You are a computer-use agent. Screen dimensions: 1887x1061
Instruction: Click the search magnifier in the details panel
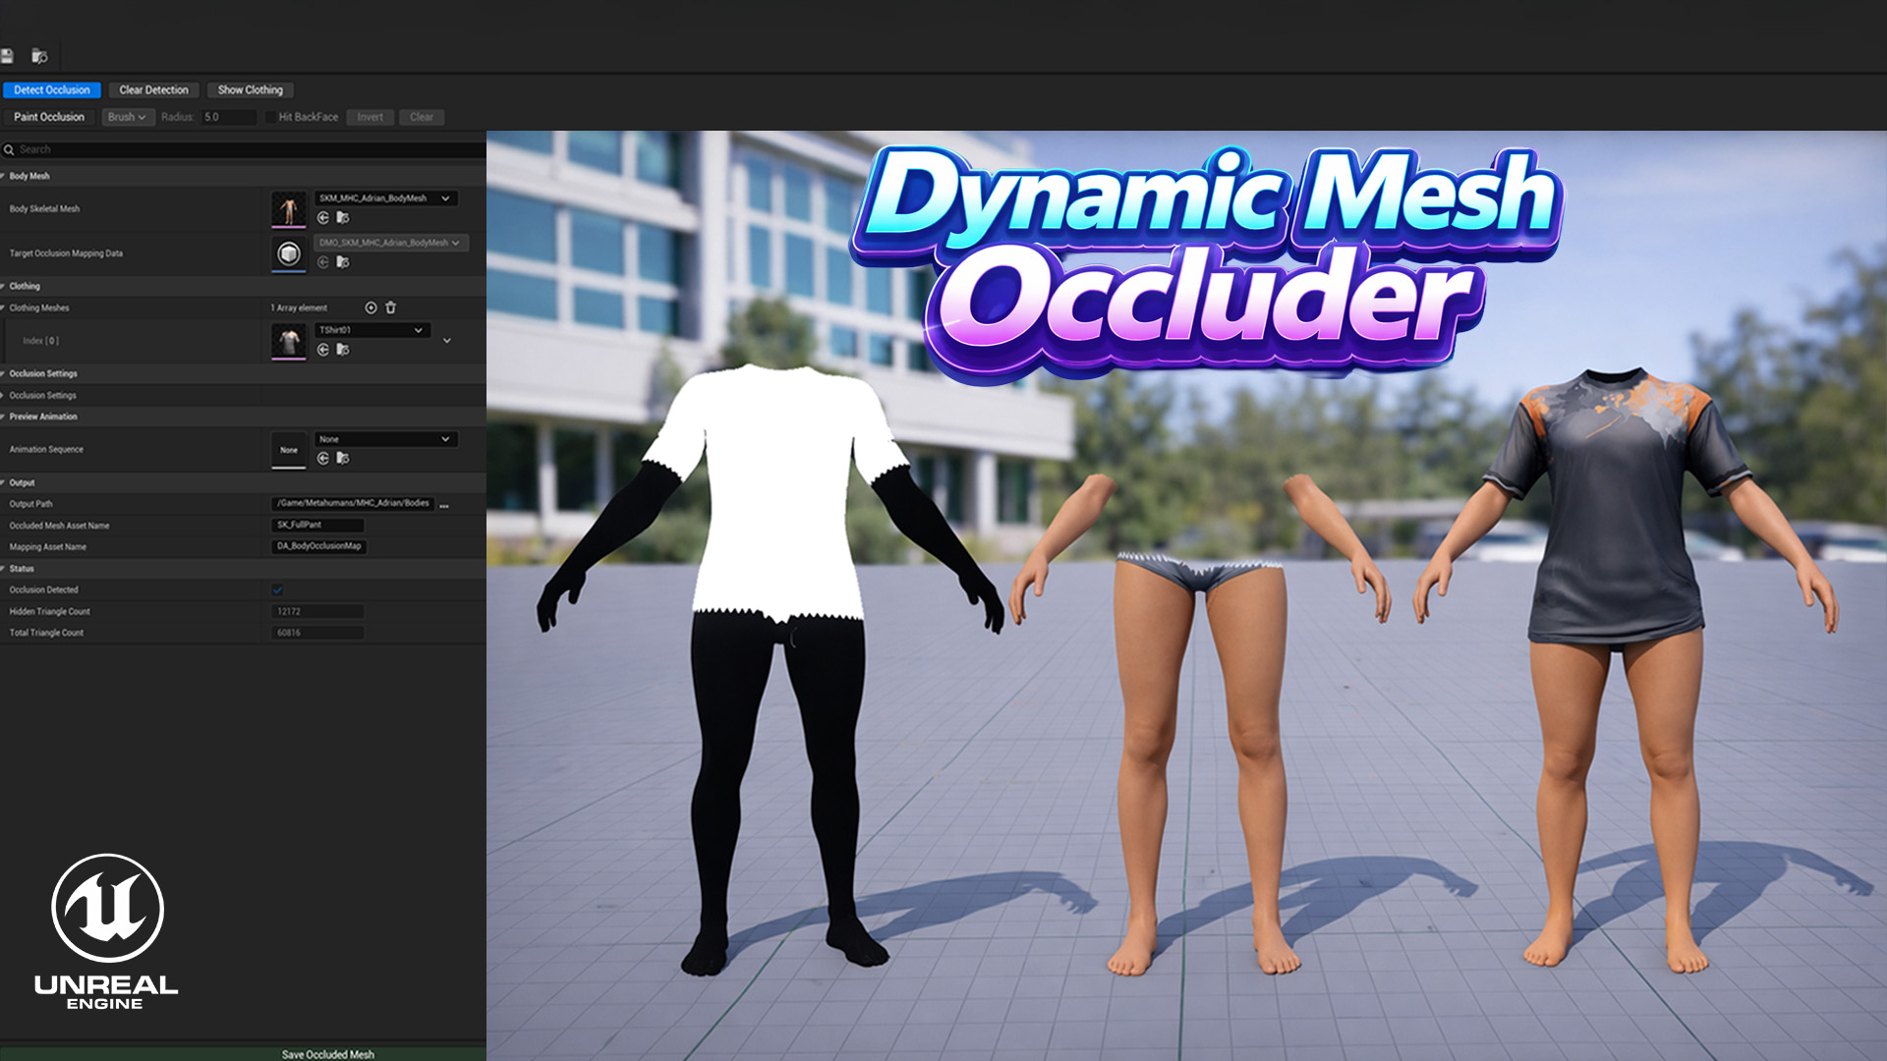pyautogui.click(x=10, y=149)
